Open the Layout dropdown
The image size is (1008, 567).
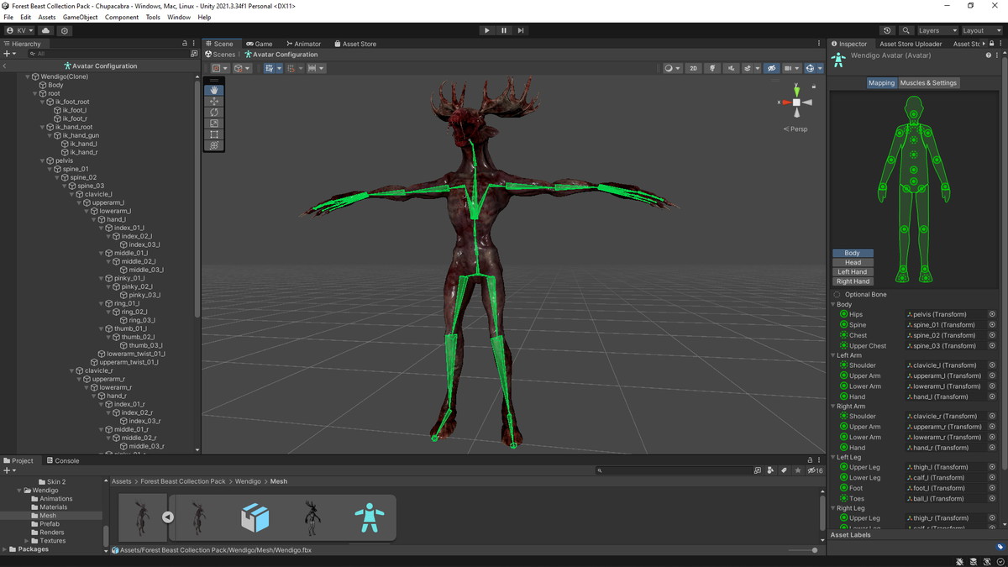tap(980, 30)
